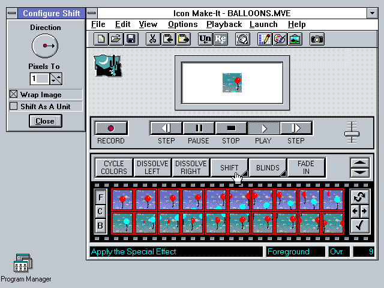Apply the Dissolve Right effect
The width and height of the screenshot is (384, 288).
coord(191,167)
